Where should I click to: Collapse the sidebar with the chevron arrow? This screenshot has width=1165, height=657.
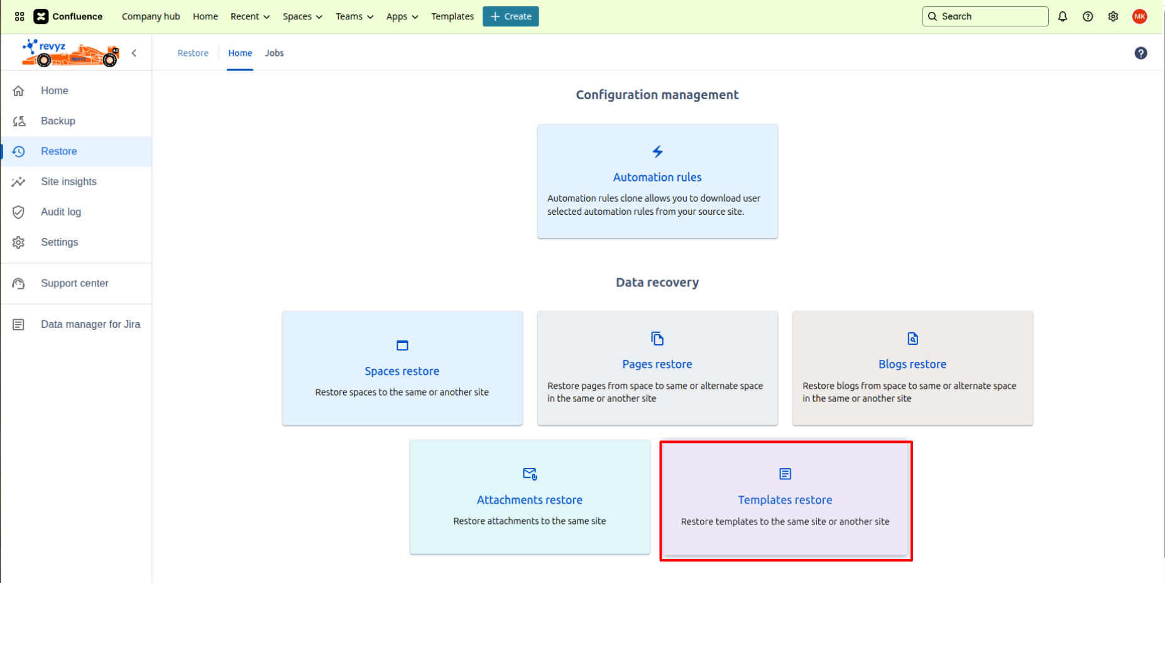[x=134, y=53]
